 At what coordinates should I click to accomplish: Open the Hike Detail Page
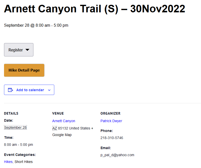[x=24, y=70]
